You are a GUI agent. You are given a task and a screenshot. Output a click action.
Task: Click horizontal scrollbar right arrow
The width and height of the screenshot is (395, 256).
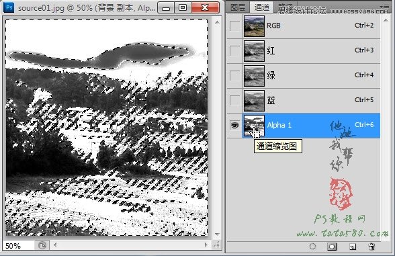coord(206,245)
